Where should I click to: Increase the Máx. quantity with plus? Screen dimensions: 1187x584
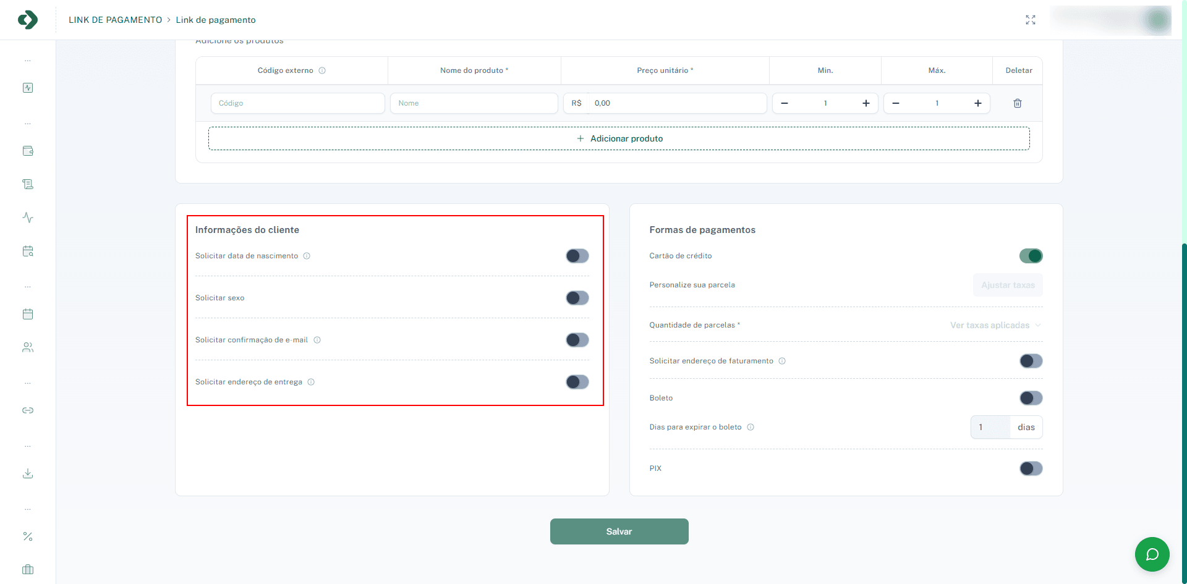click(978, 103)
